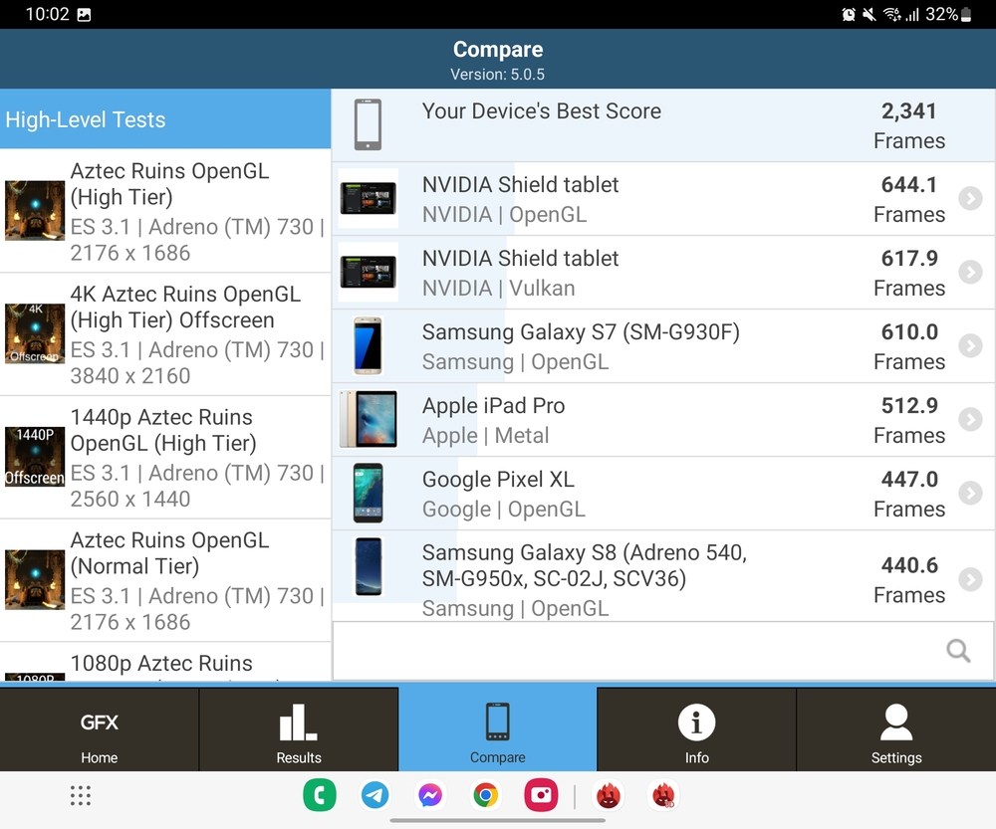
Task: Select Aztec Ruins OpenGL (High Tier) test
Action: click(x=165, y=211)
